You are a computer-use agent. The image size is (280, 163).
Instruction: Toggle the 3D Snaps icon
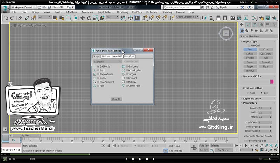145,18
